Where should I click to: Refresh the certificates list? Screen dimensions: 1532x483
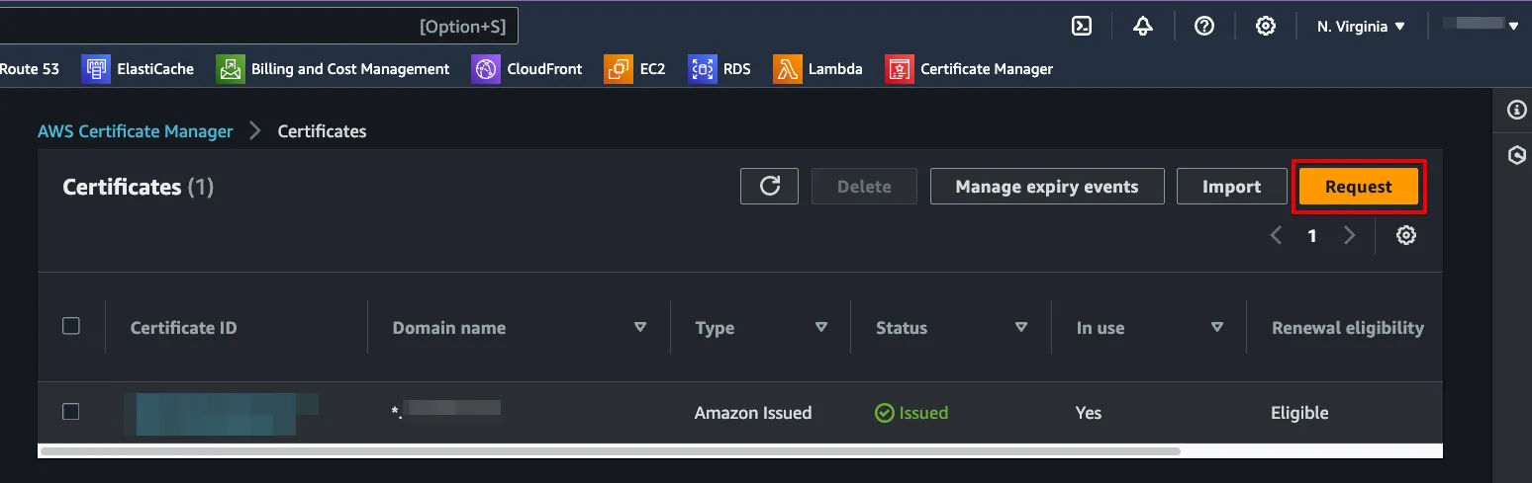pyautogui.click(x=769, y=187)
